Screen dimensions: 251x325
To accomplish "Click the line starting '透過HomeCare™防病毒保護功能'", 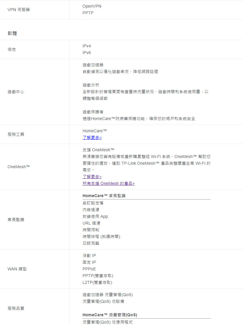I will point(139,119).
